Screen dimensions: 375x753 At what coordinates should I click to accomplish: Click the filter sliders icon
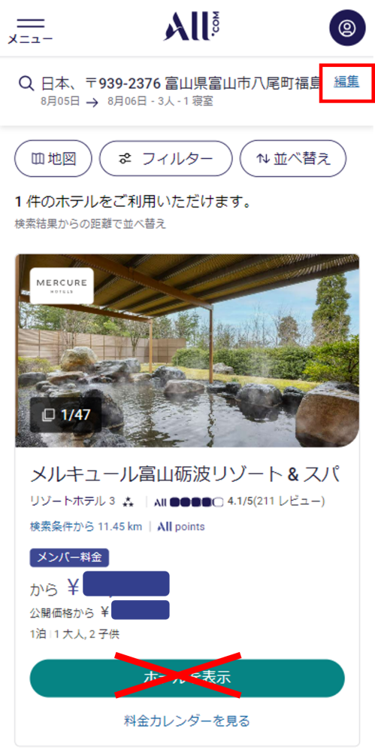(x=126, y=159)
